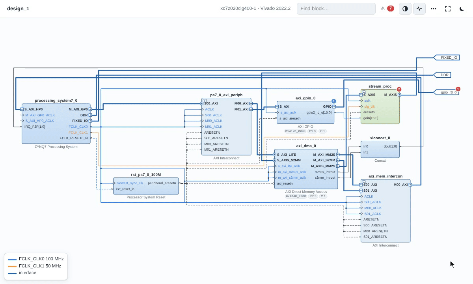The image size is (473, 284).
Task: Toggle the pulse activity highlight button
Action: 419,8
